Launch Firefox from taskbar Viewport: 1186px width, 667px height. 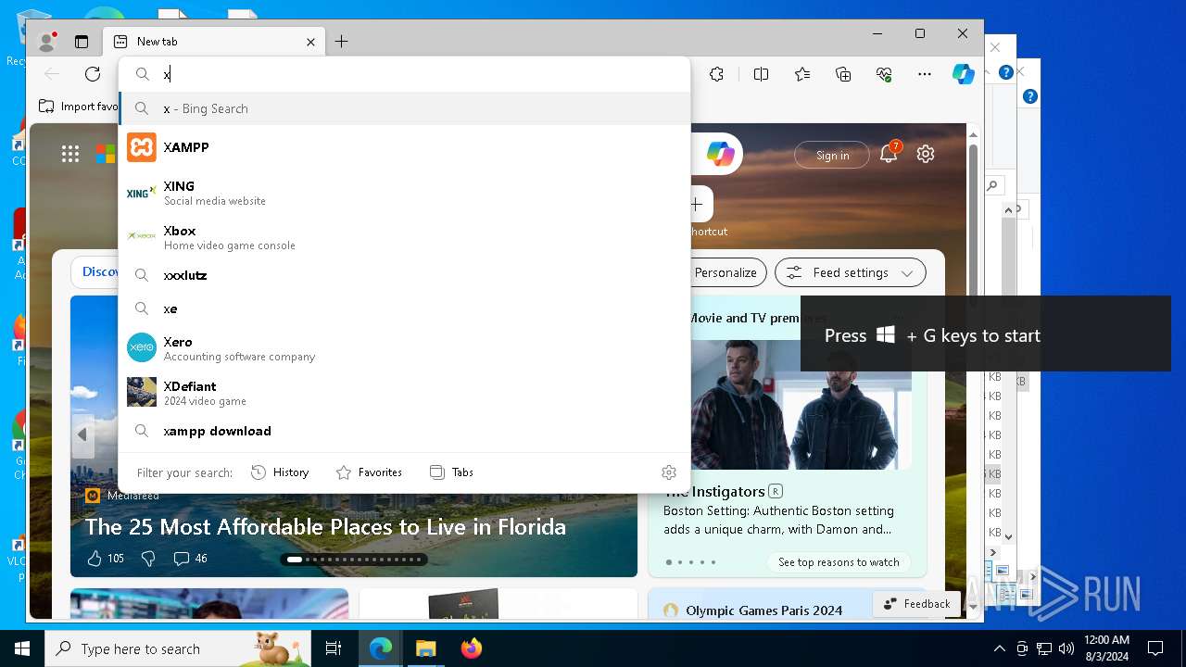tap(472, 648)
